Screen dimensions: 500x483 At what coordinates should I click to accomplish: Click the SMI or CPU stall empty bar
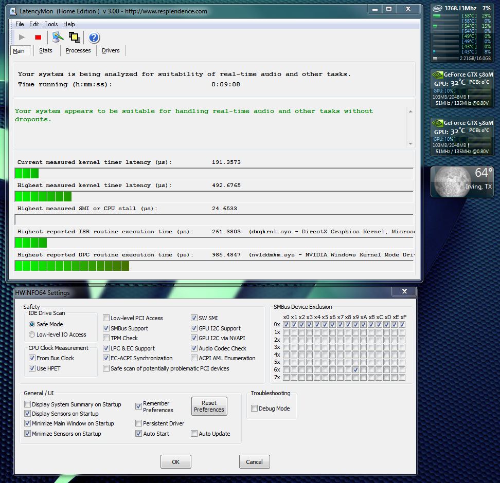coord(214,219)
